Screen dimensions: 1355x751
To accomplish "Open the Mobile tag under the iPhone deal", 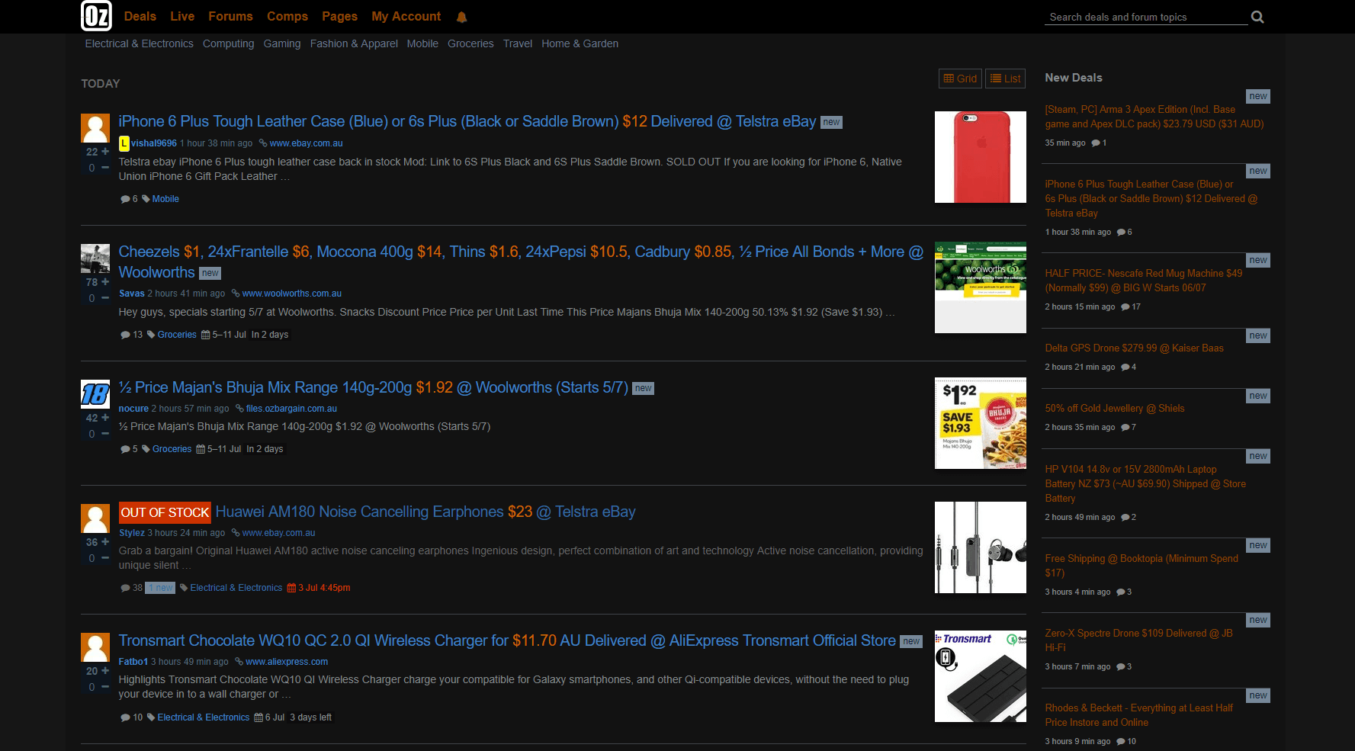I will coord(165,199).
